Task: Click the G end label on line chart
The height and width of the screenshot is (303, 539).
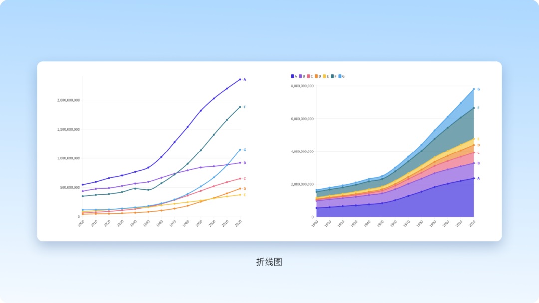Action: tap(245, 150)
